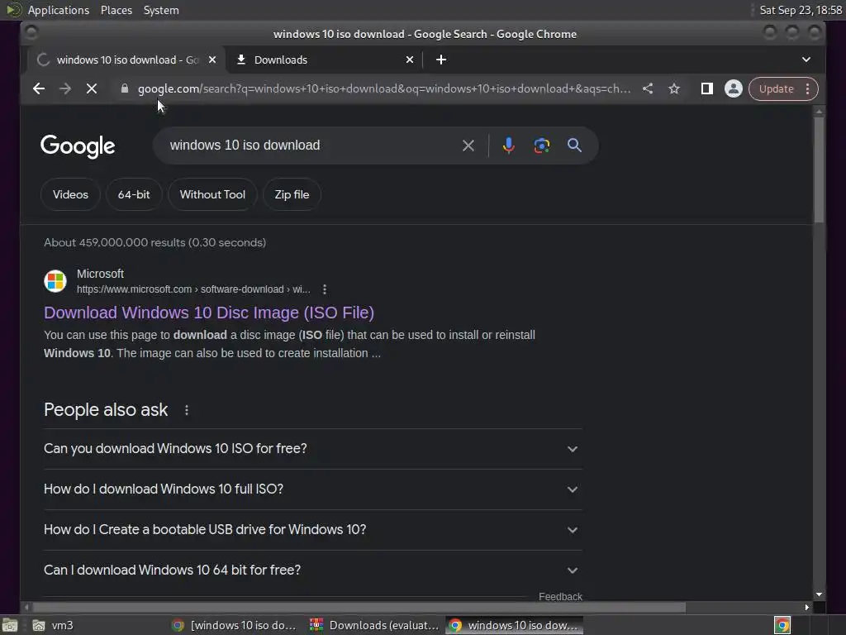846x635 pixels.
Task: Apply the 64-bit search filter
Action: pos(134,194)
